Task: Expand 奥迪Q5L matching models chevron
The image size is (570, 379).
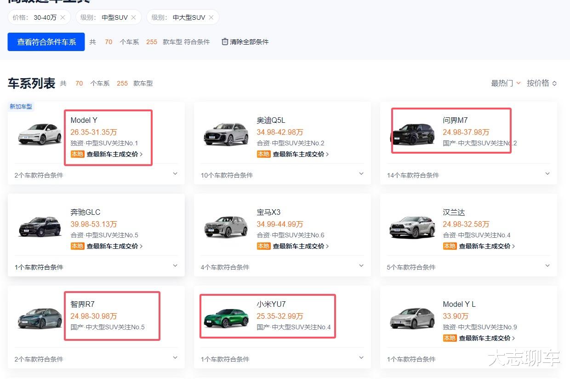Action: pos(361,174)
